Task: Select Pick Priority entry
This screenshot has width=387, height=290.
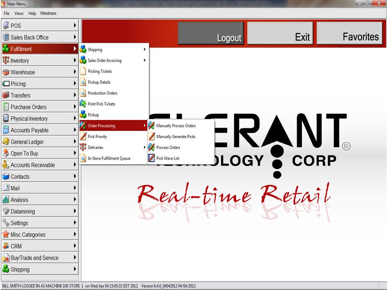Action: point(113,137)
